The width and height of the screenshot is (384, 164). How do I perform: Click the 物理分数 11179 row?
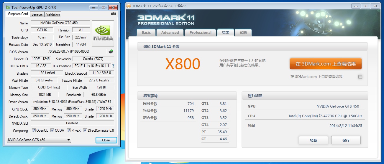click(168, 111)
